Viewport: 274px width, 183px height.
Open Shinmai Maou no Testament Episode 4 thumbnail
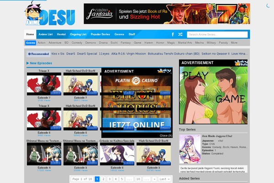pos(44,154)
